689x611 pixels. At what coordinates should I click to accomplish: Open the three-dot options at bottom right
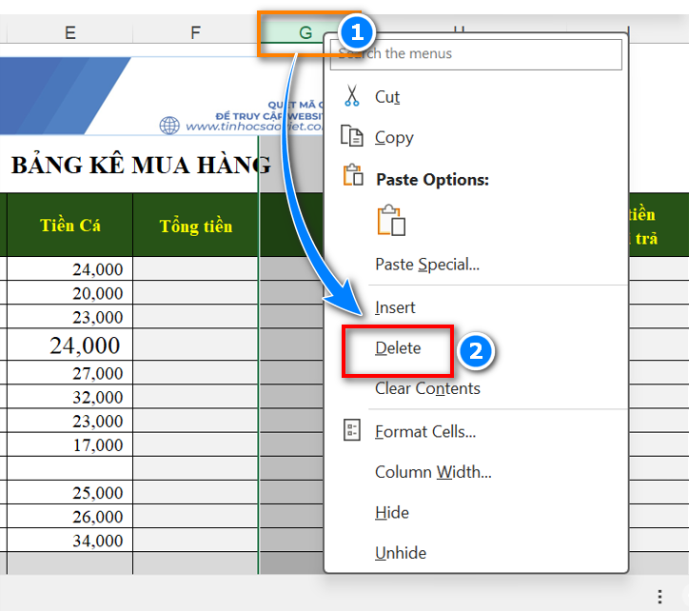(x=659, y=597)
